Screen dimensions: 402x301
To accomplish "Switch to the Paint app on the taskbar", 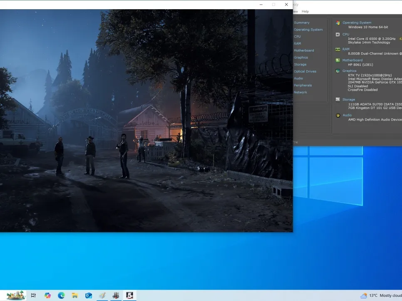I will point(102,295).
